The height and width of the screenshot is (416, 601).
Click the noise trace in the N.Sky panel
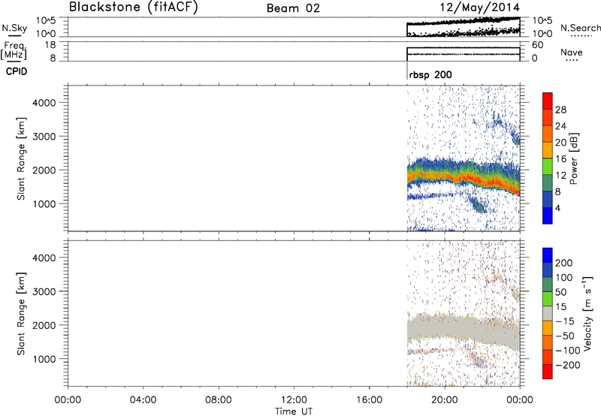pyautogui.click(x=463, y=22)
